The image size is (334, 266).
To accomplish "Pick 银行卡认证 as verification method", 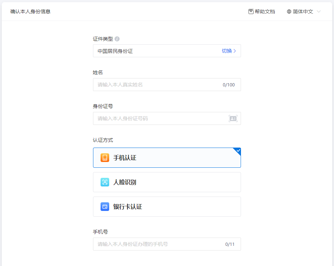I will [x=167, y=207].
